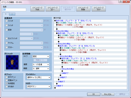The image size is (131, 98).
Task: Select the first それ以外の場合 line
Action: tap(90, 31)
